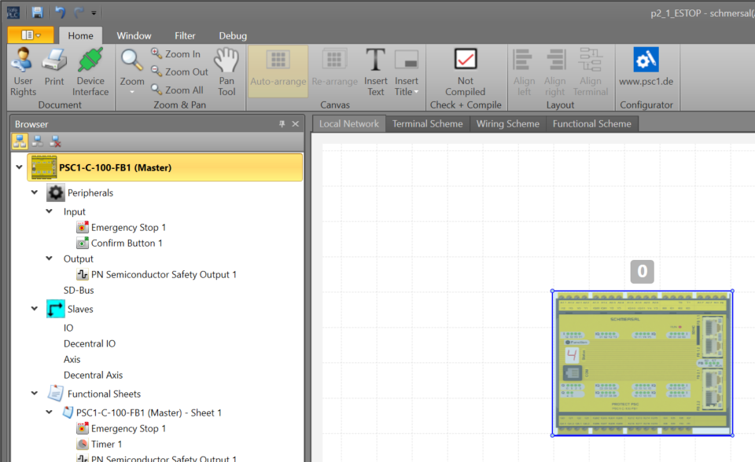Close the Browser panel
The image size is (755, 462).
[x=296, y=123]
